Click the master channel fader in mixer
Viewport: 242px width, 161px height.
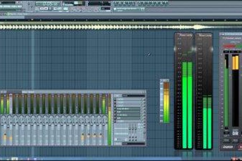pyautogui.click(x=5, y=136)
